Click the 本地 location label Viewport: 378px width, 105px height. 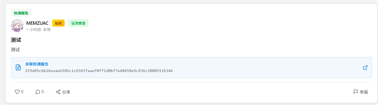pos(47,30)
